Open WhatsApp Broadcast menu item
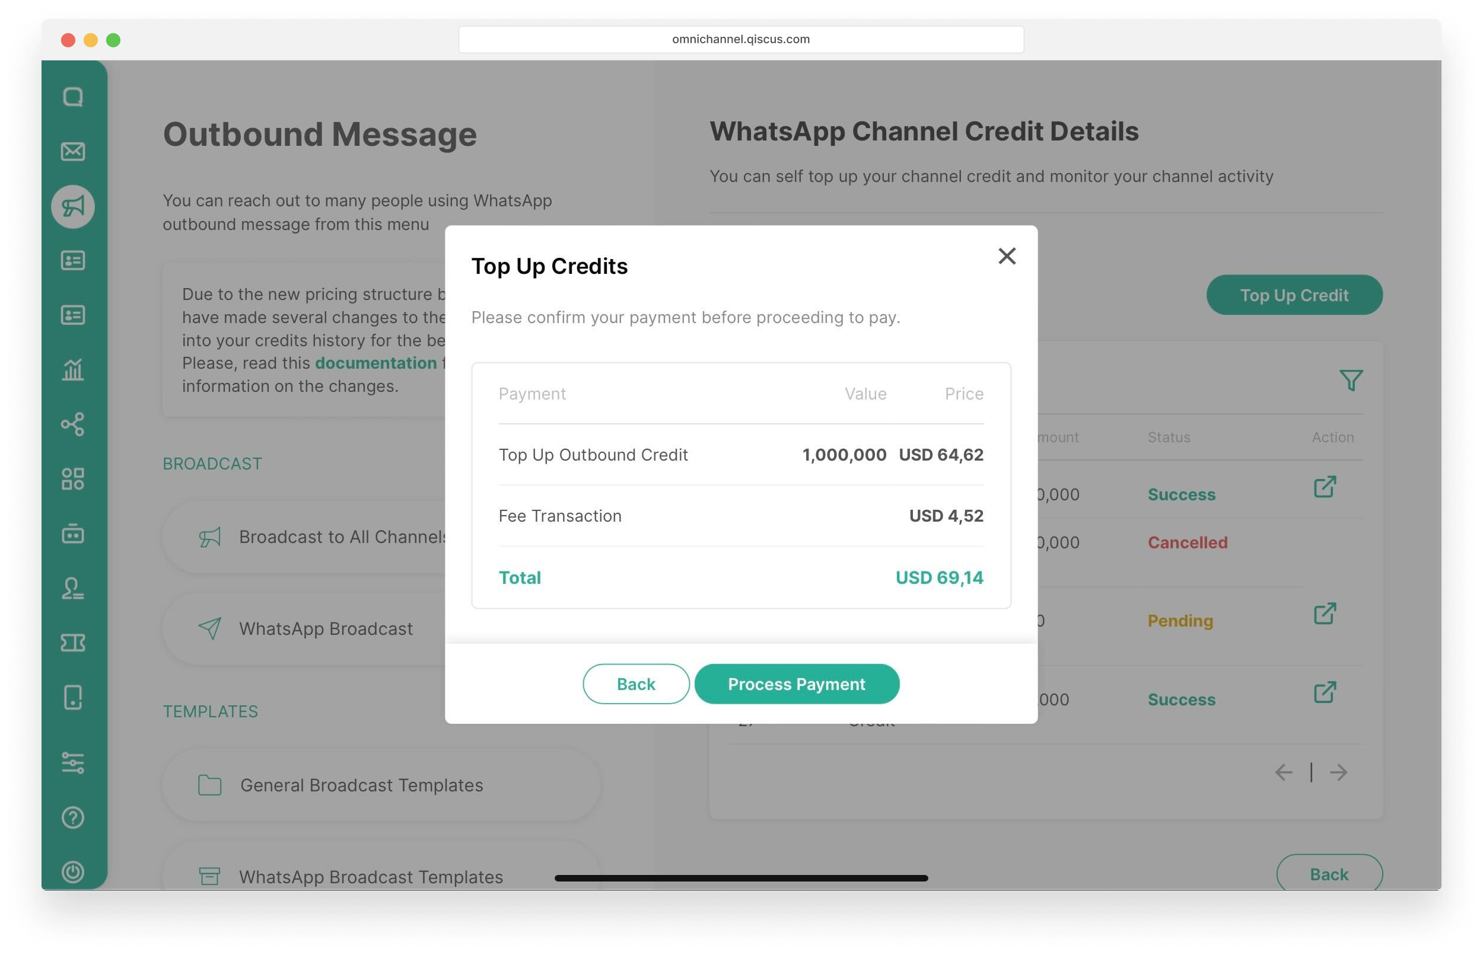Viewport: 1483px width, 955px height. (304, 629)
